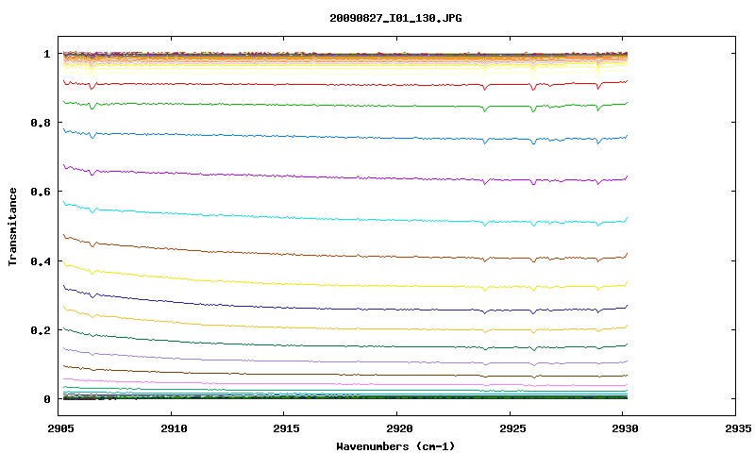
Task: Click the x-axis tick label 2925
Action: pyautogui.click(x=512, y=428)
